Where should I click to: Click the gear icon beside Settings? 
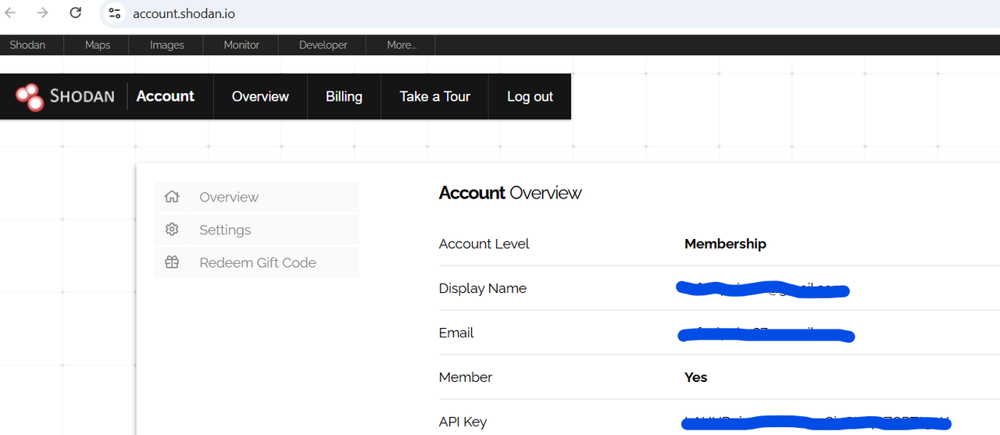point(172,230)
